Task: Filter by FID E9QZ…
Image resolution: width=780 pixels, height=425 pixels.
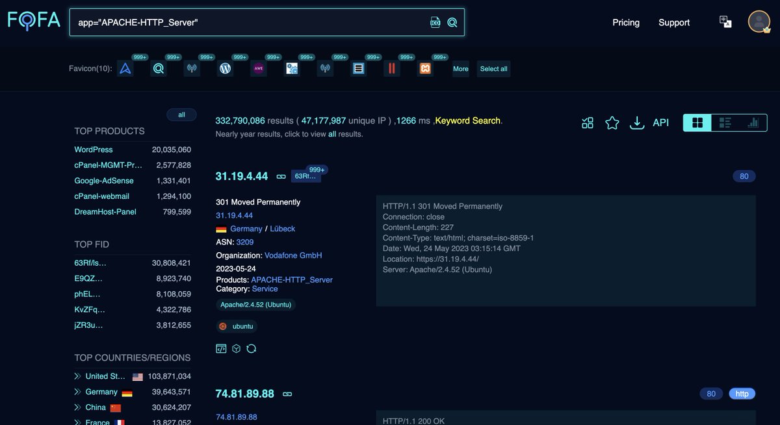Action: [x=88, y=278]
